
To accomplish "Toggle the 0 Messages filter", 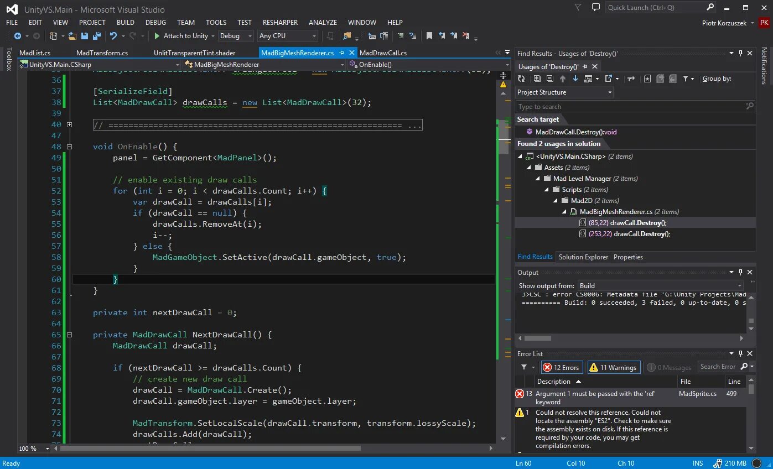I will pos(668,367).
